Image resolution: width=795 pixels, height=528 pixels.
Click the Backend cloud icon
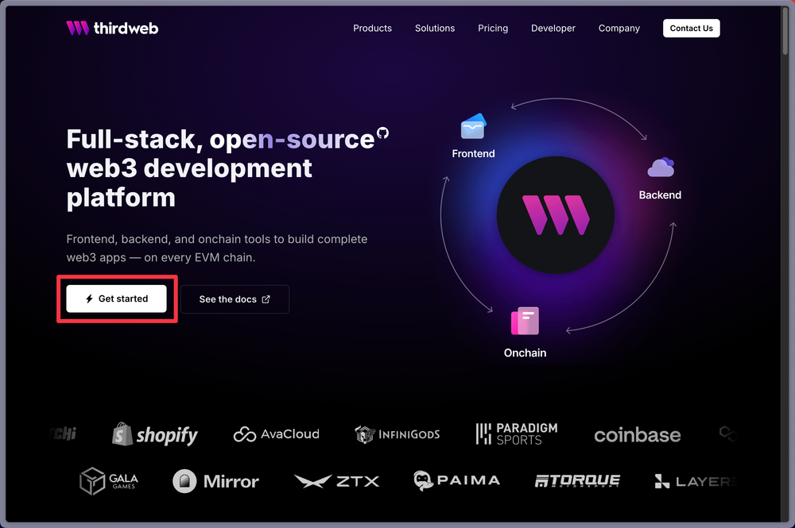pos(660,167)
